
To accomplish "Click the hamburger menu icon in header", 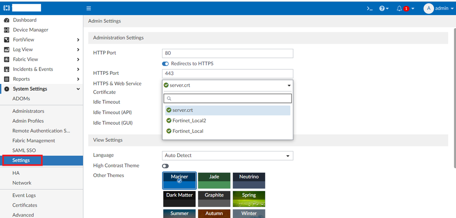I will pyautogui.click(x=89, y=8).
